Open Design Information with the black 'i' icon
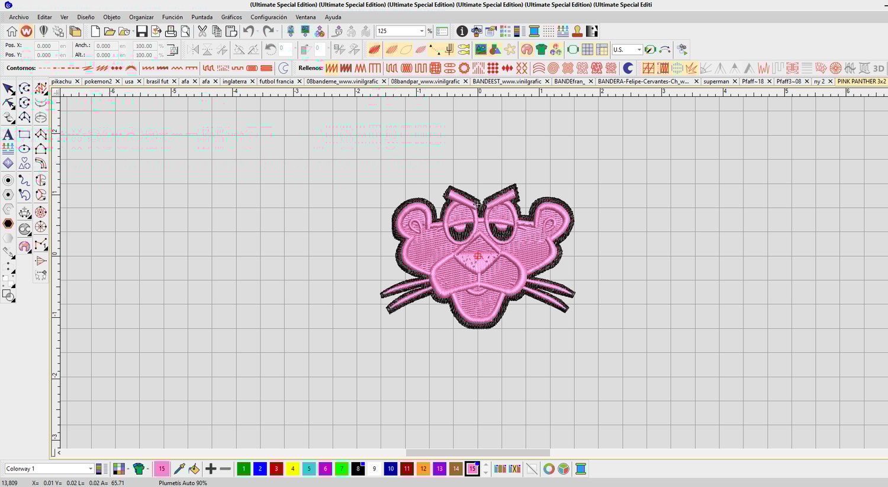The image size is (888, 487). click(462, 31)
